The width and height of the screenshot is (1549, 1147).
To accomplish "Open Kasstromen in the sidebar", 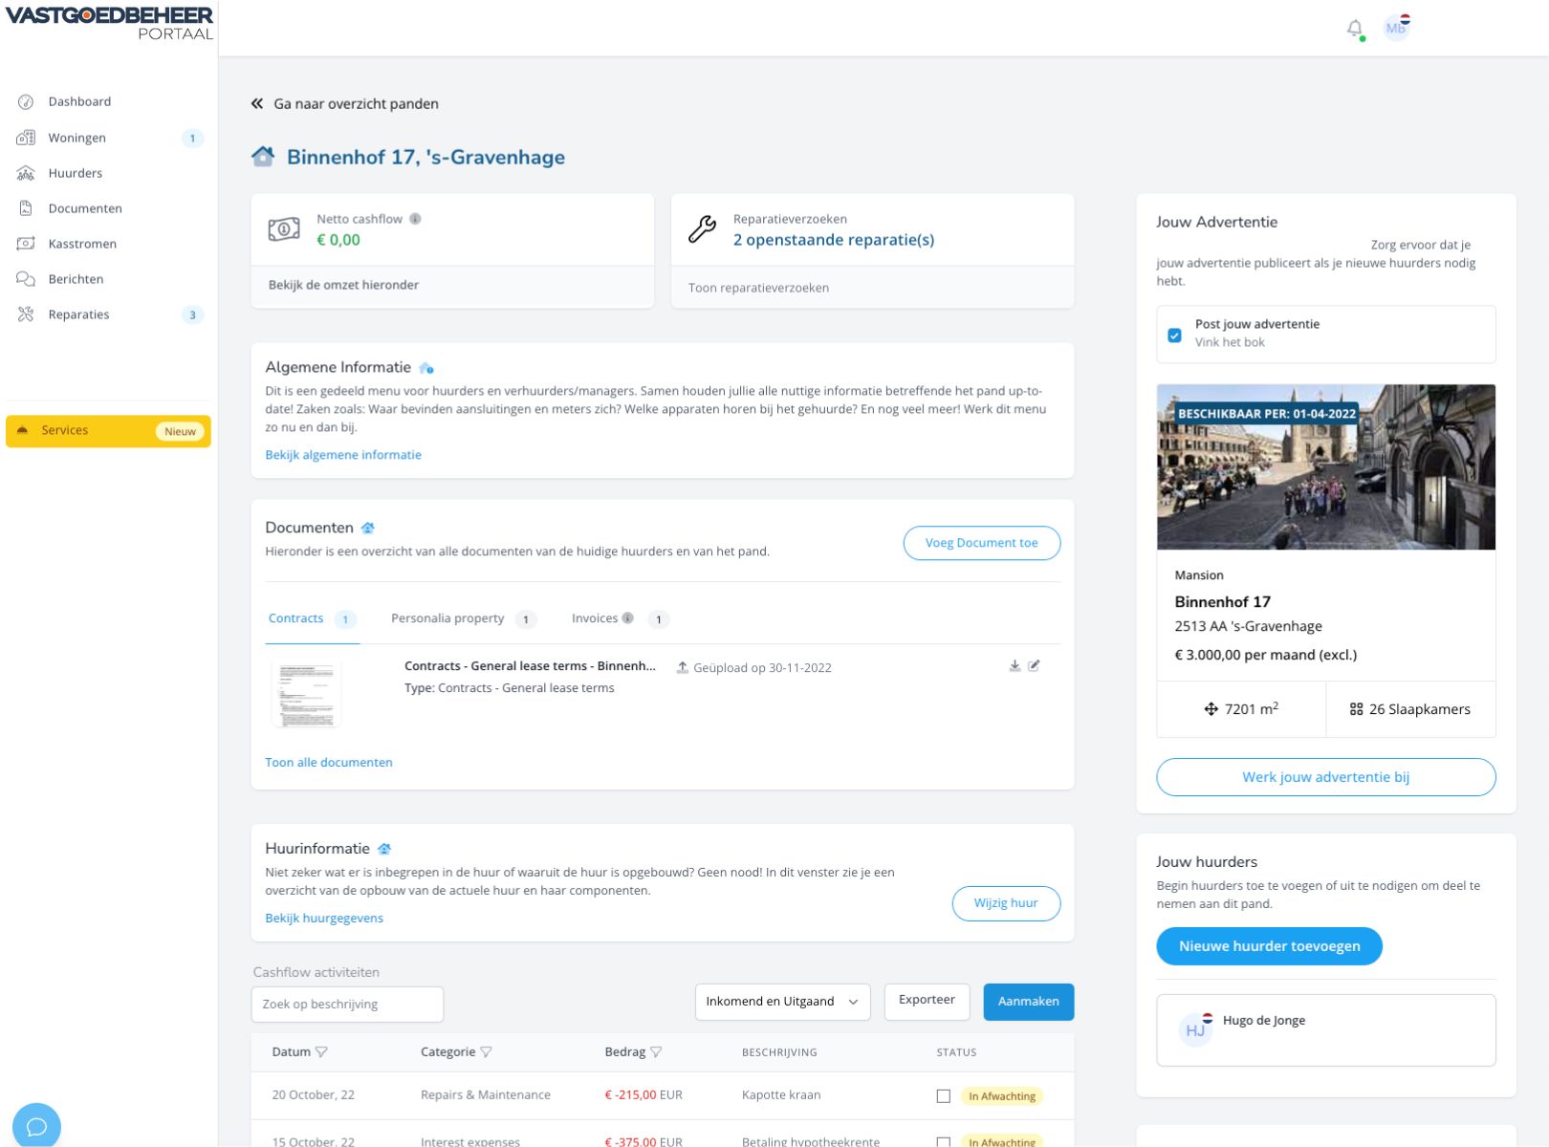I will [82, 244].
